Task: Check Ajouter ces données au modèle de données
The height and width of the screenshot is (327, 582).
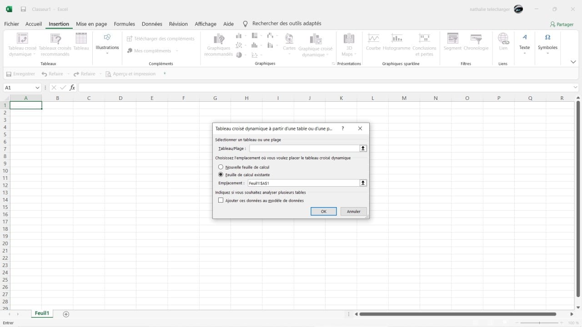Action: click(221, 200)
